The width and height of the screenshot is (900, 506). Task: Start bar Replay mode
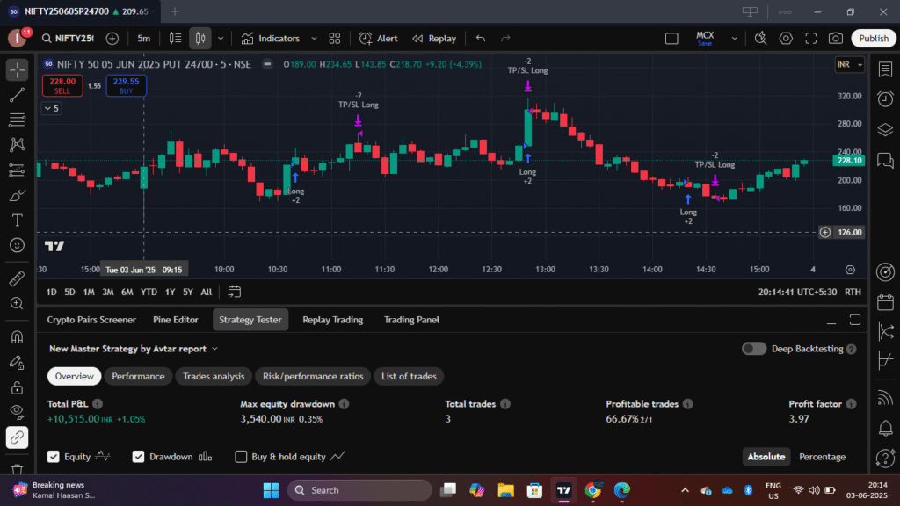point(434,39)
